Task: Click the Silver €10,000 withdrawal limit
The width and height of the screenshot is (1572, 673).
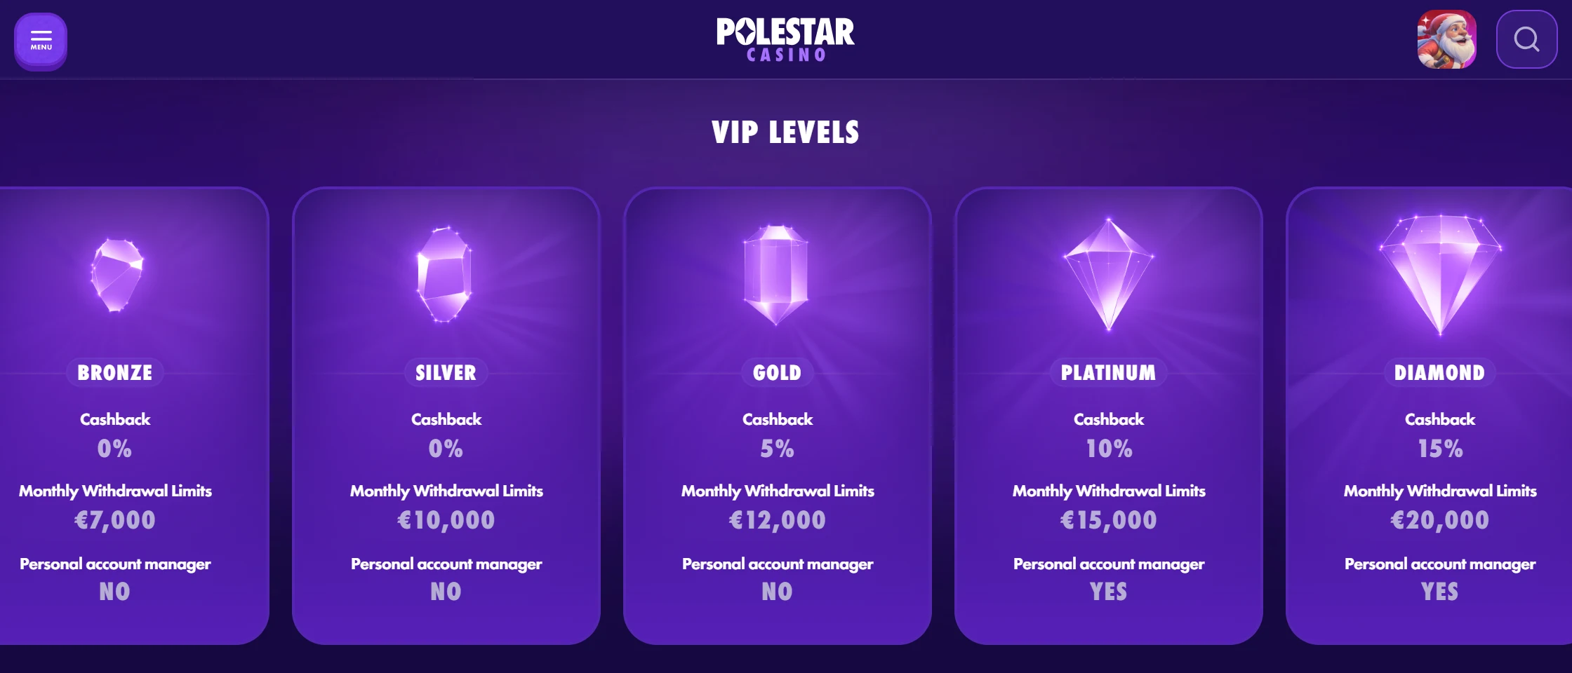Action: point(446,520)
